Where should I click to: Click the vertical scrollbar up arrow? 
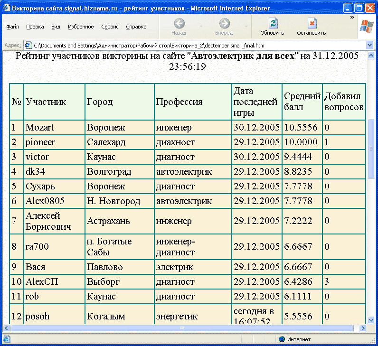click(x=371, y=56)
